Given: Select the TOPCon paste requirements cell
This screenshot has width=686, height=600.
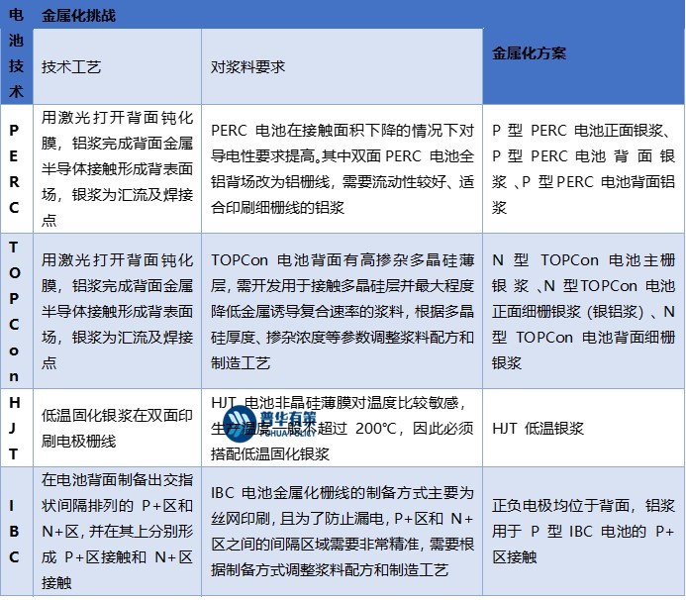Looking at the screenshot, I should pos(342,310).
